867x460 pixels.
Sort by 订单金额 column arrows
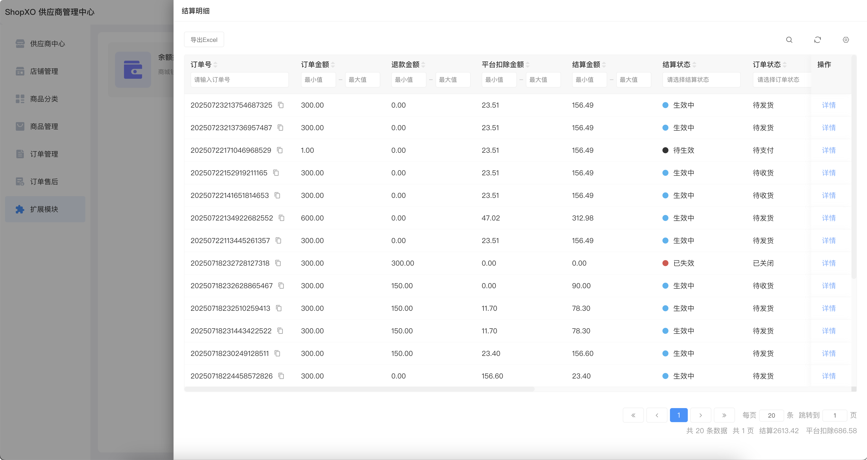click(333, 64)
